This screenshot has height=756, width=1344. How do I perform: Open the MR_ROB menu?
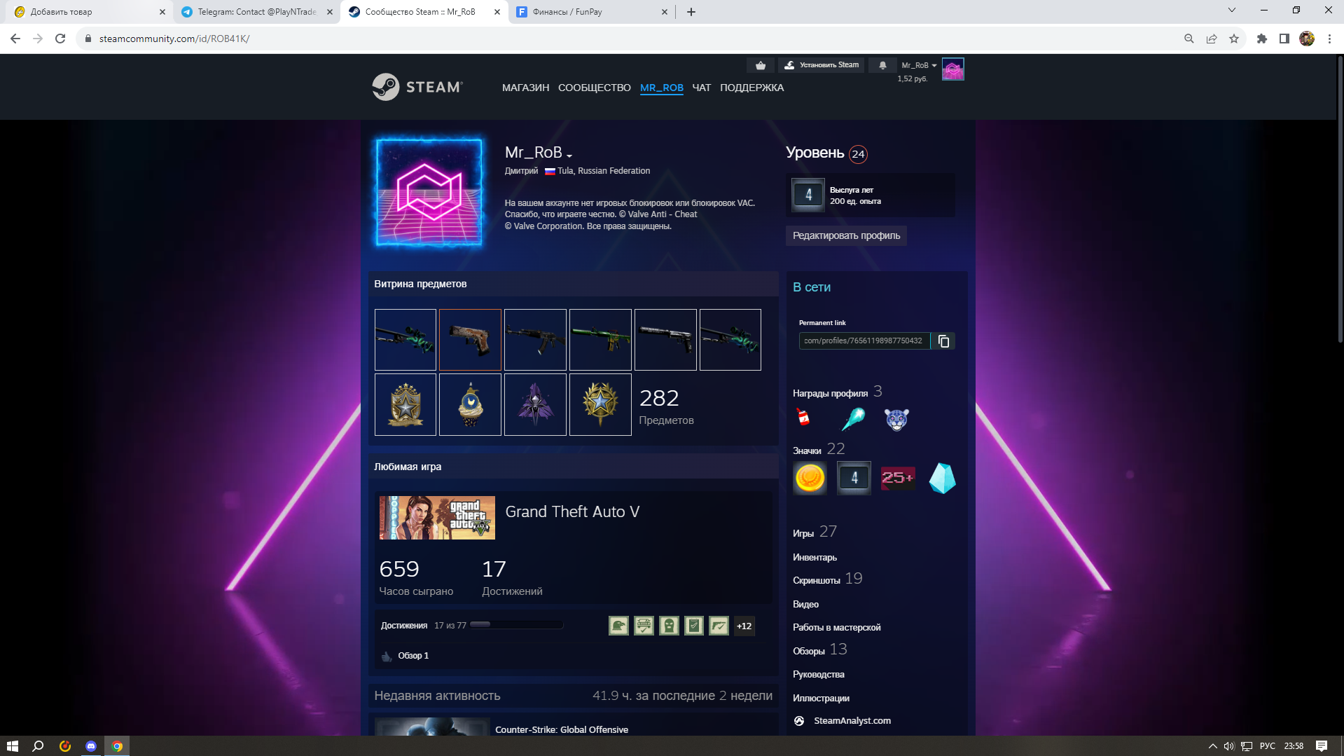[x=661, y=88]
